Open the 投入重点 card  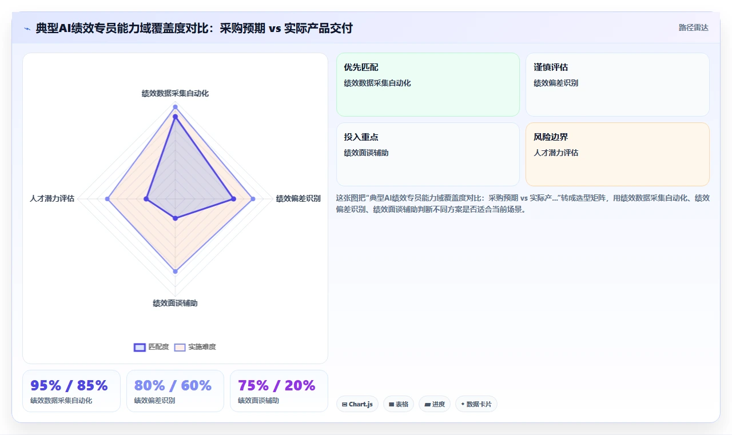click(x=428, y=154)
